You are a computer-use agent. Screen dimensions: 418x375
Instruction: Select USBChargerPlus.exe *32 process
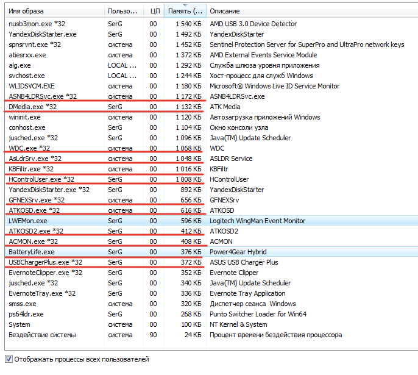(45, 262)
